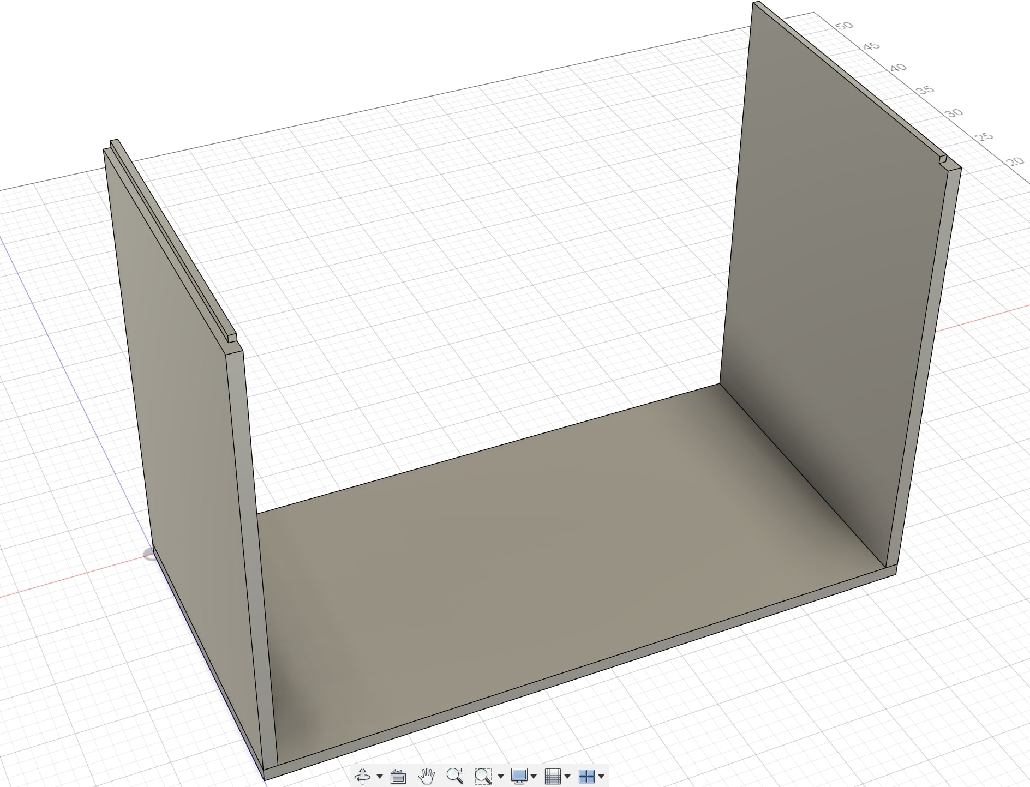The width and height of the screenshot is (1030, 787).
Task: Click the small notch on right panel
Action: tap(943, 160)
